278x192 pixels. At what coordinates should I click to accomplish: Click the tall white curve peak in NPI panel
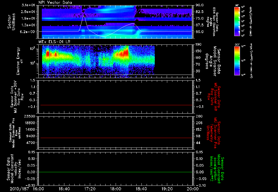click(84, 16)
